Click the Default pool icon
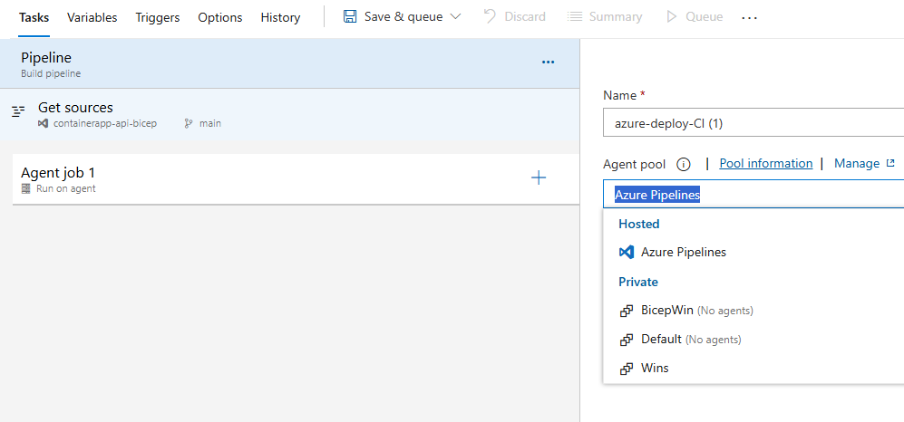This screenshot has width=904, height=422. [627, 340]
